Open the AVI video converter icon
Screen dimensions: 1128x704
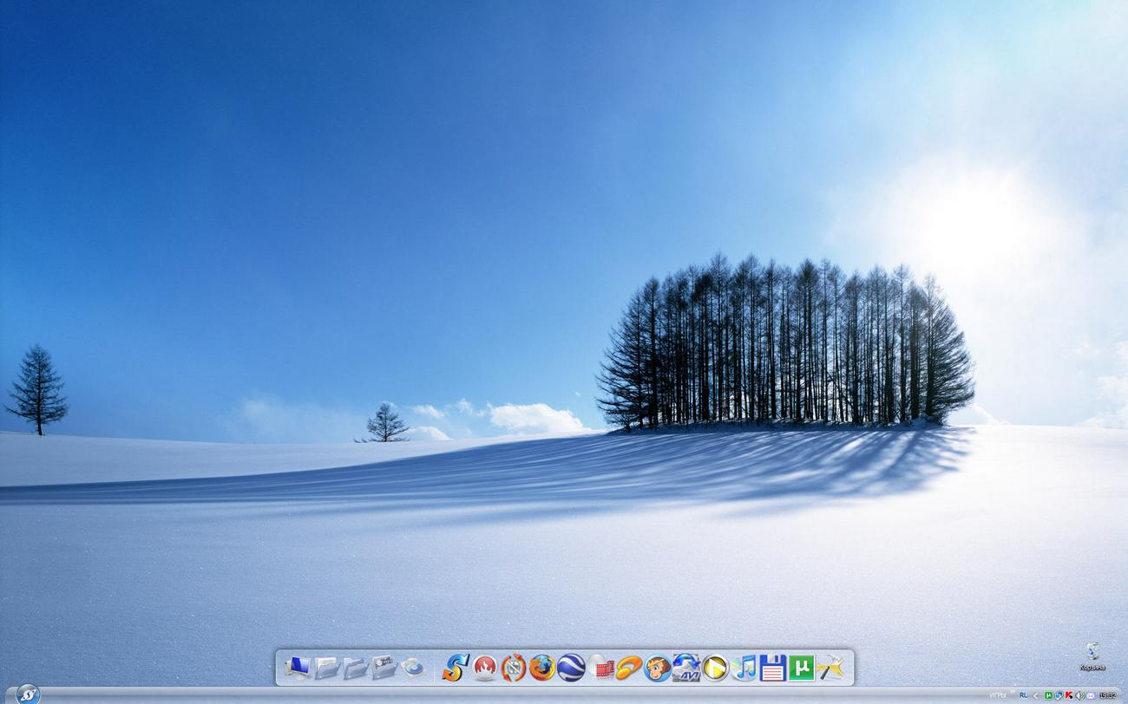click(685, 668)
